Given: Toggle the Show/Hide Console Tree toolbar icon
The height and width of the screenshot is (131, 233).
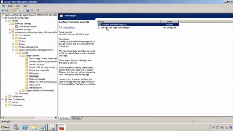Looking at the screenshot, I should click(x=17, y=11).
